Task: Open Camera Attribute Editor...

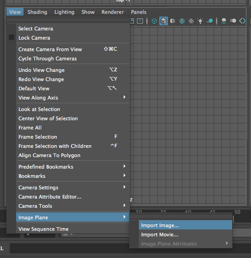Action: click(x=73, y=197)
